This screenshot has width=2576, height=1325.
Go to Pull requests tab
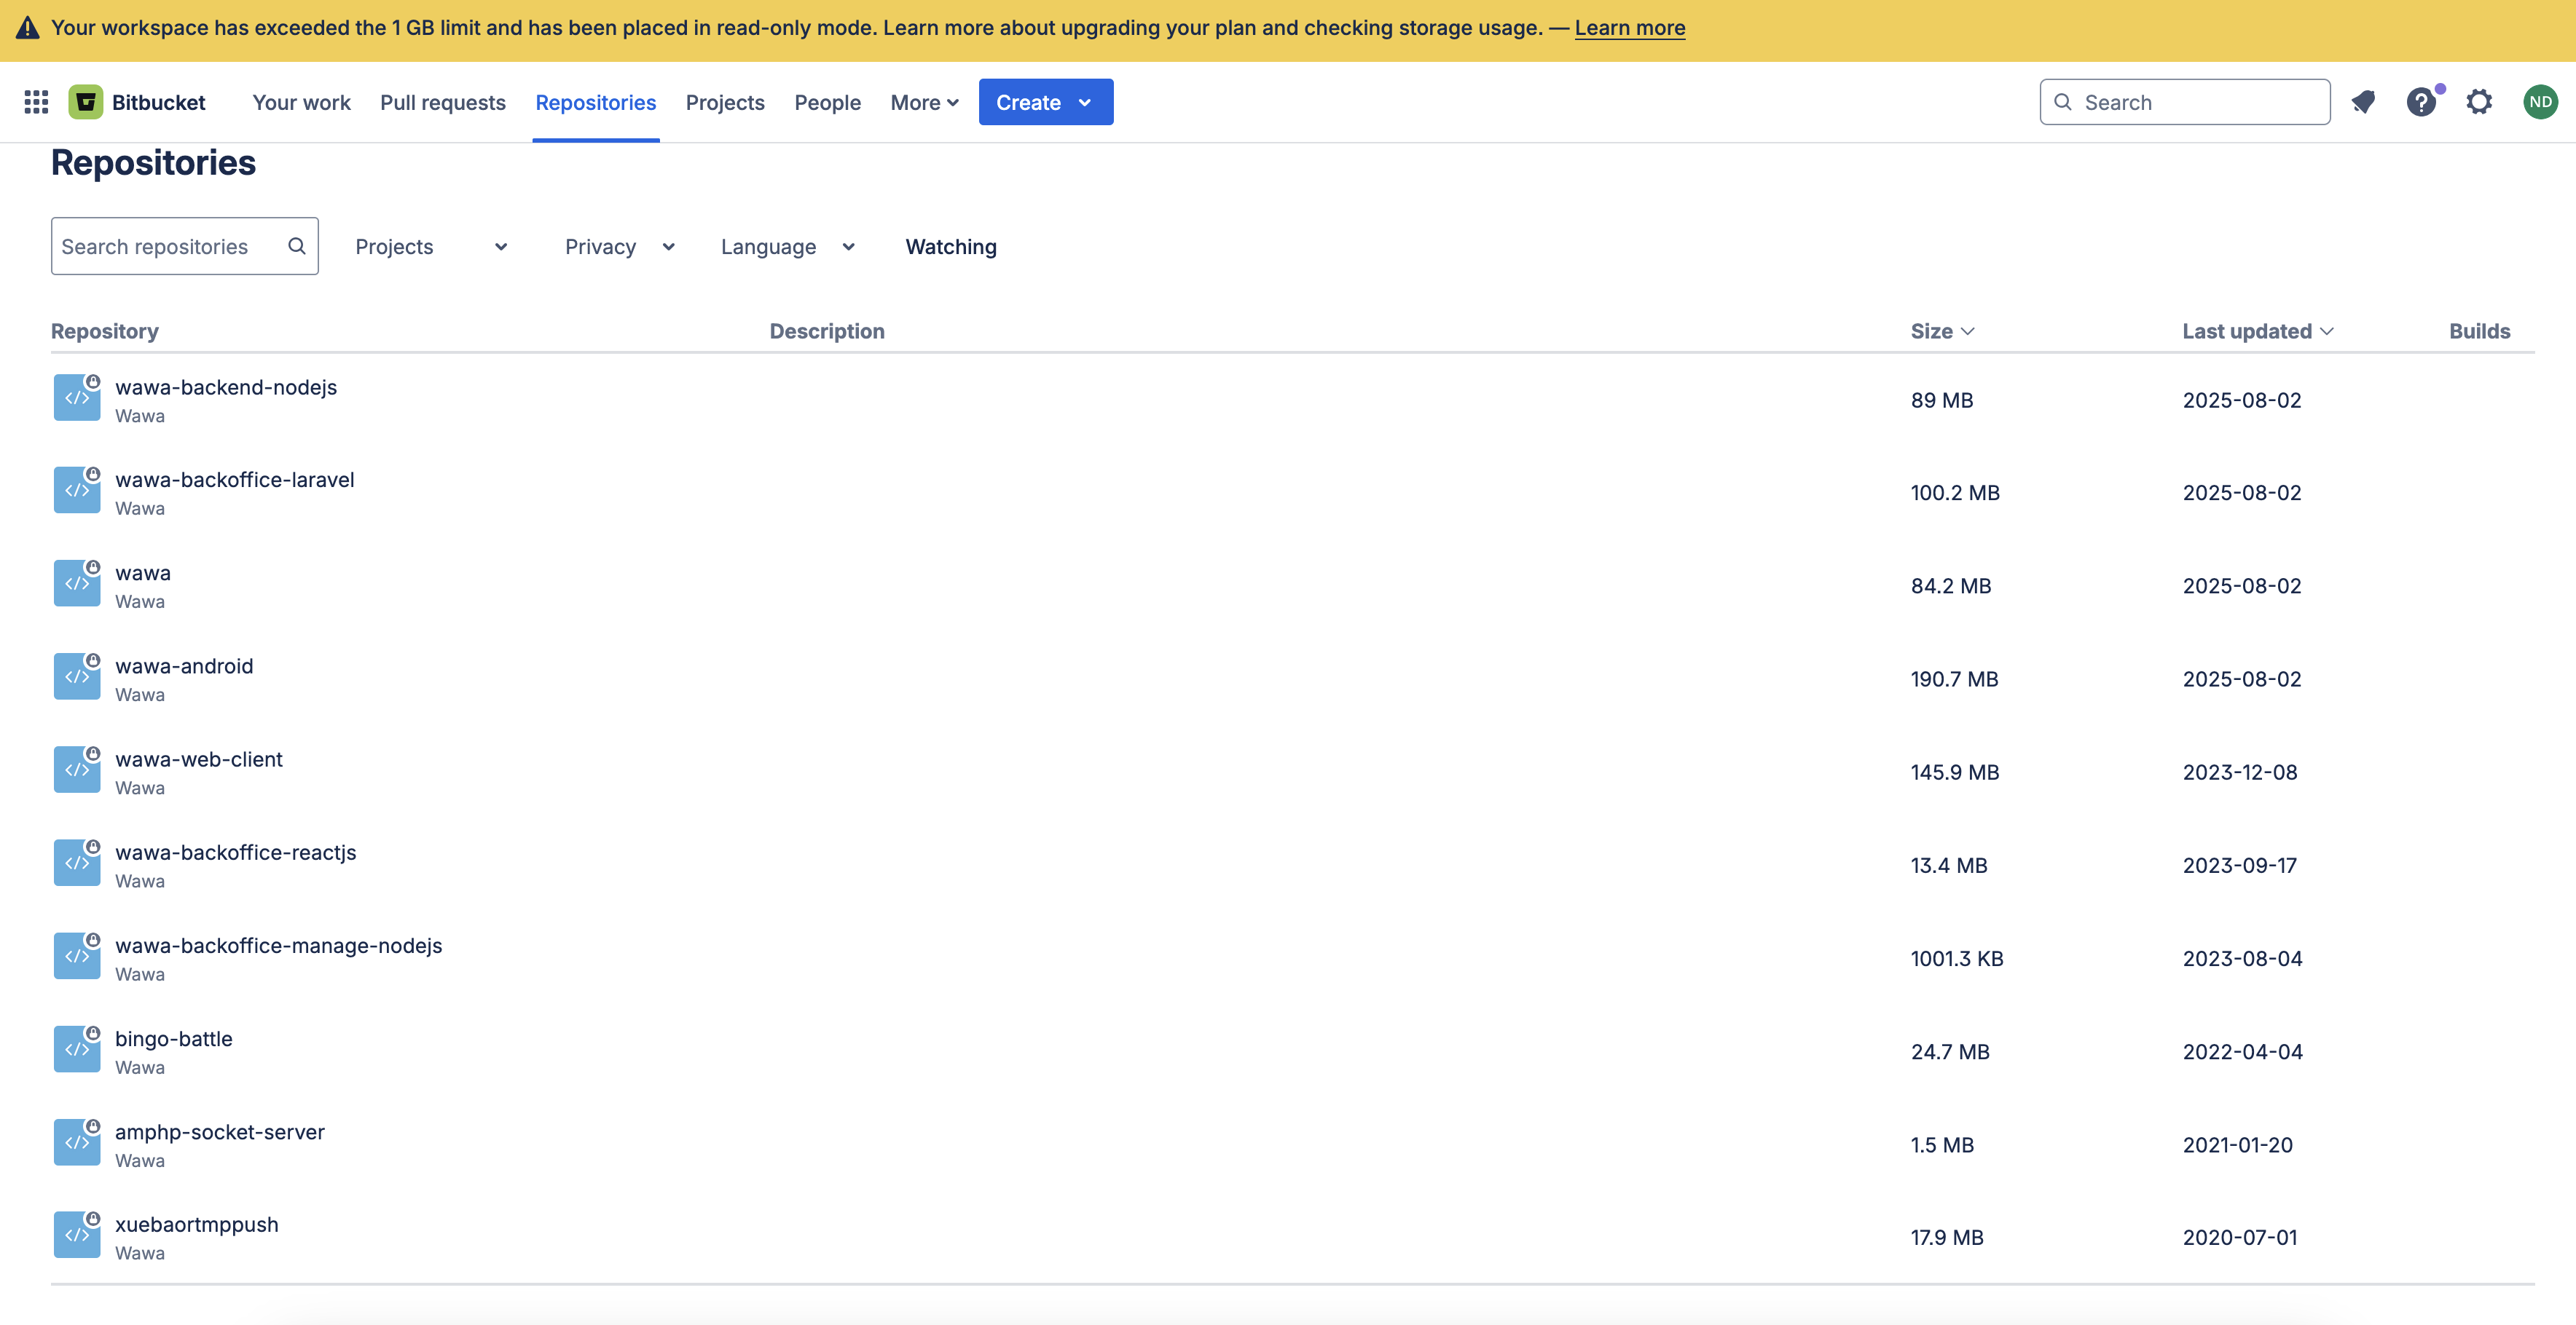(x=443, y=102)
